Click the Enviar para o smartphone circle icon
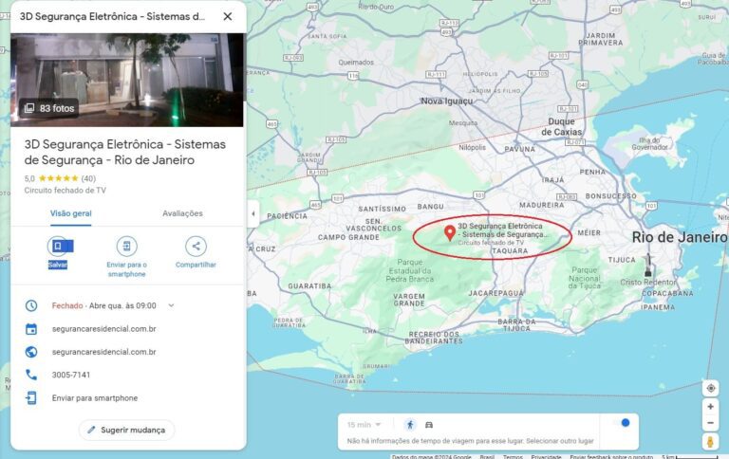 pyautogui.click(x=126, y=247)
